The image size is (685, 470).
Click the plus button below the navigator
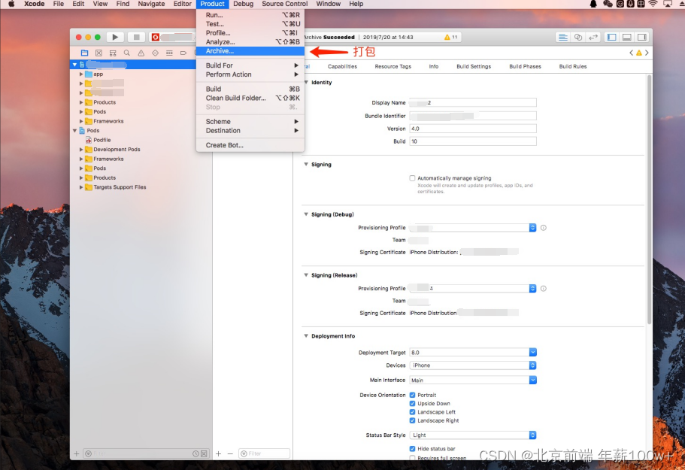(x=77, y=454)
